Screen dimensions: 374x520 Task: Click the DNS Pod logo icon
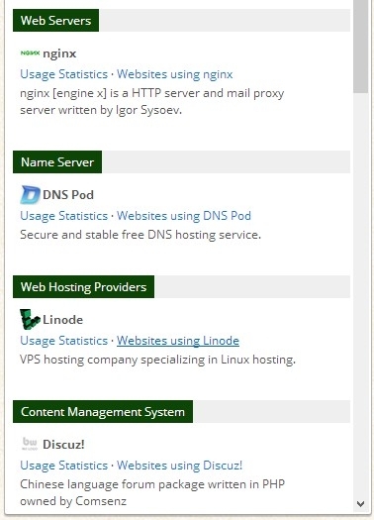coord(30,194)
